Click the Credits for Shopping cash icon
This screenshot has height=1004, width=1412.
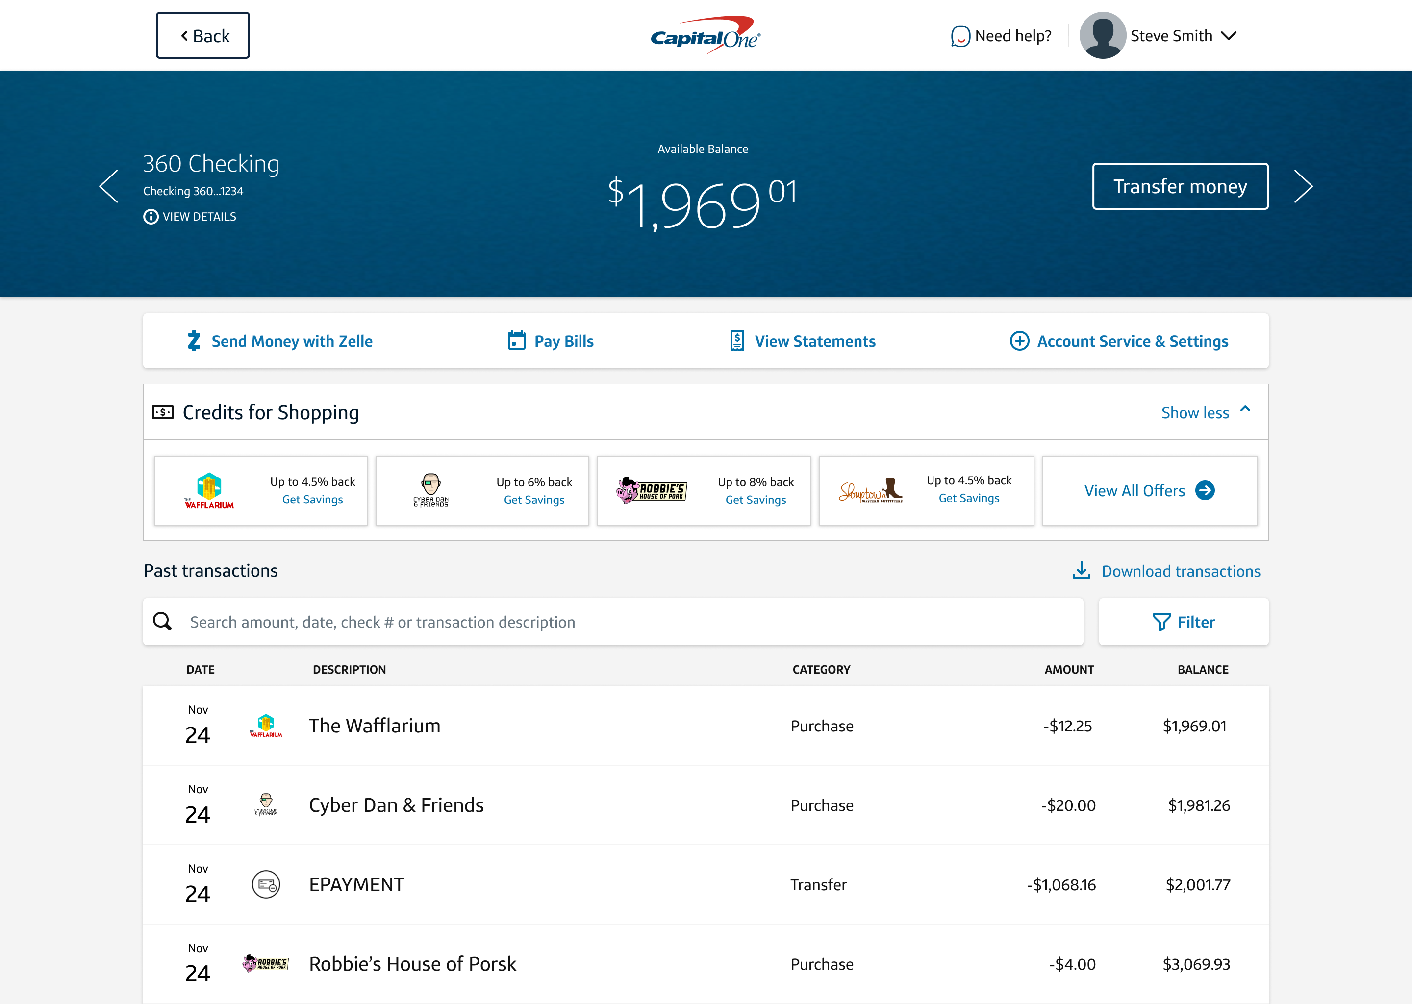(163, 412)
